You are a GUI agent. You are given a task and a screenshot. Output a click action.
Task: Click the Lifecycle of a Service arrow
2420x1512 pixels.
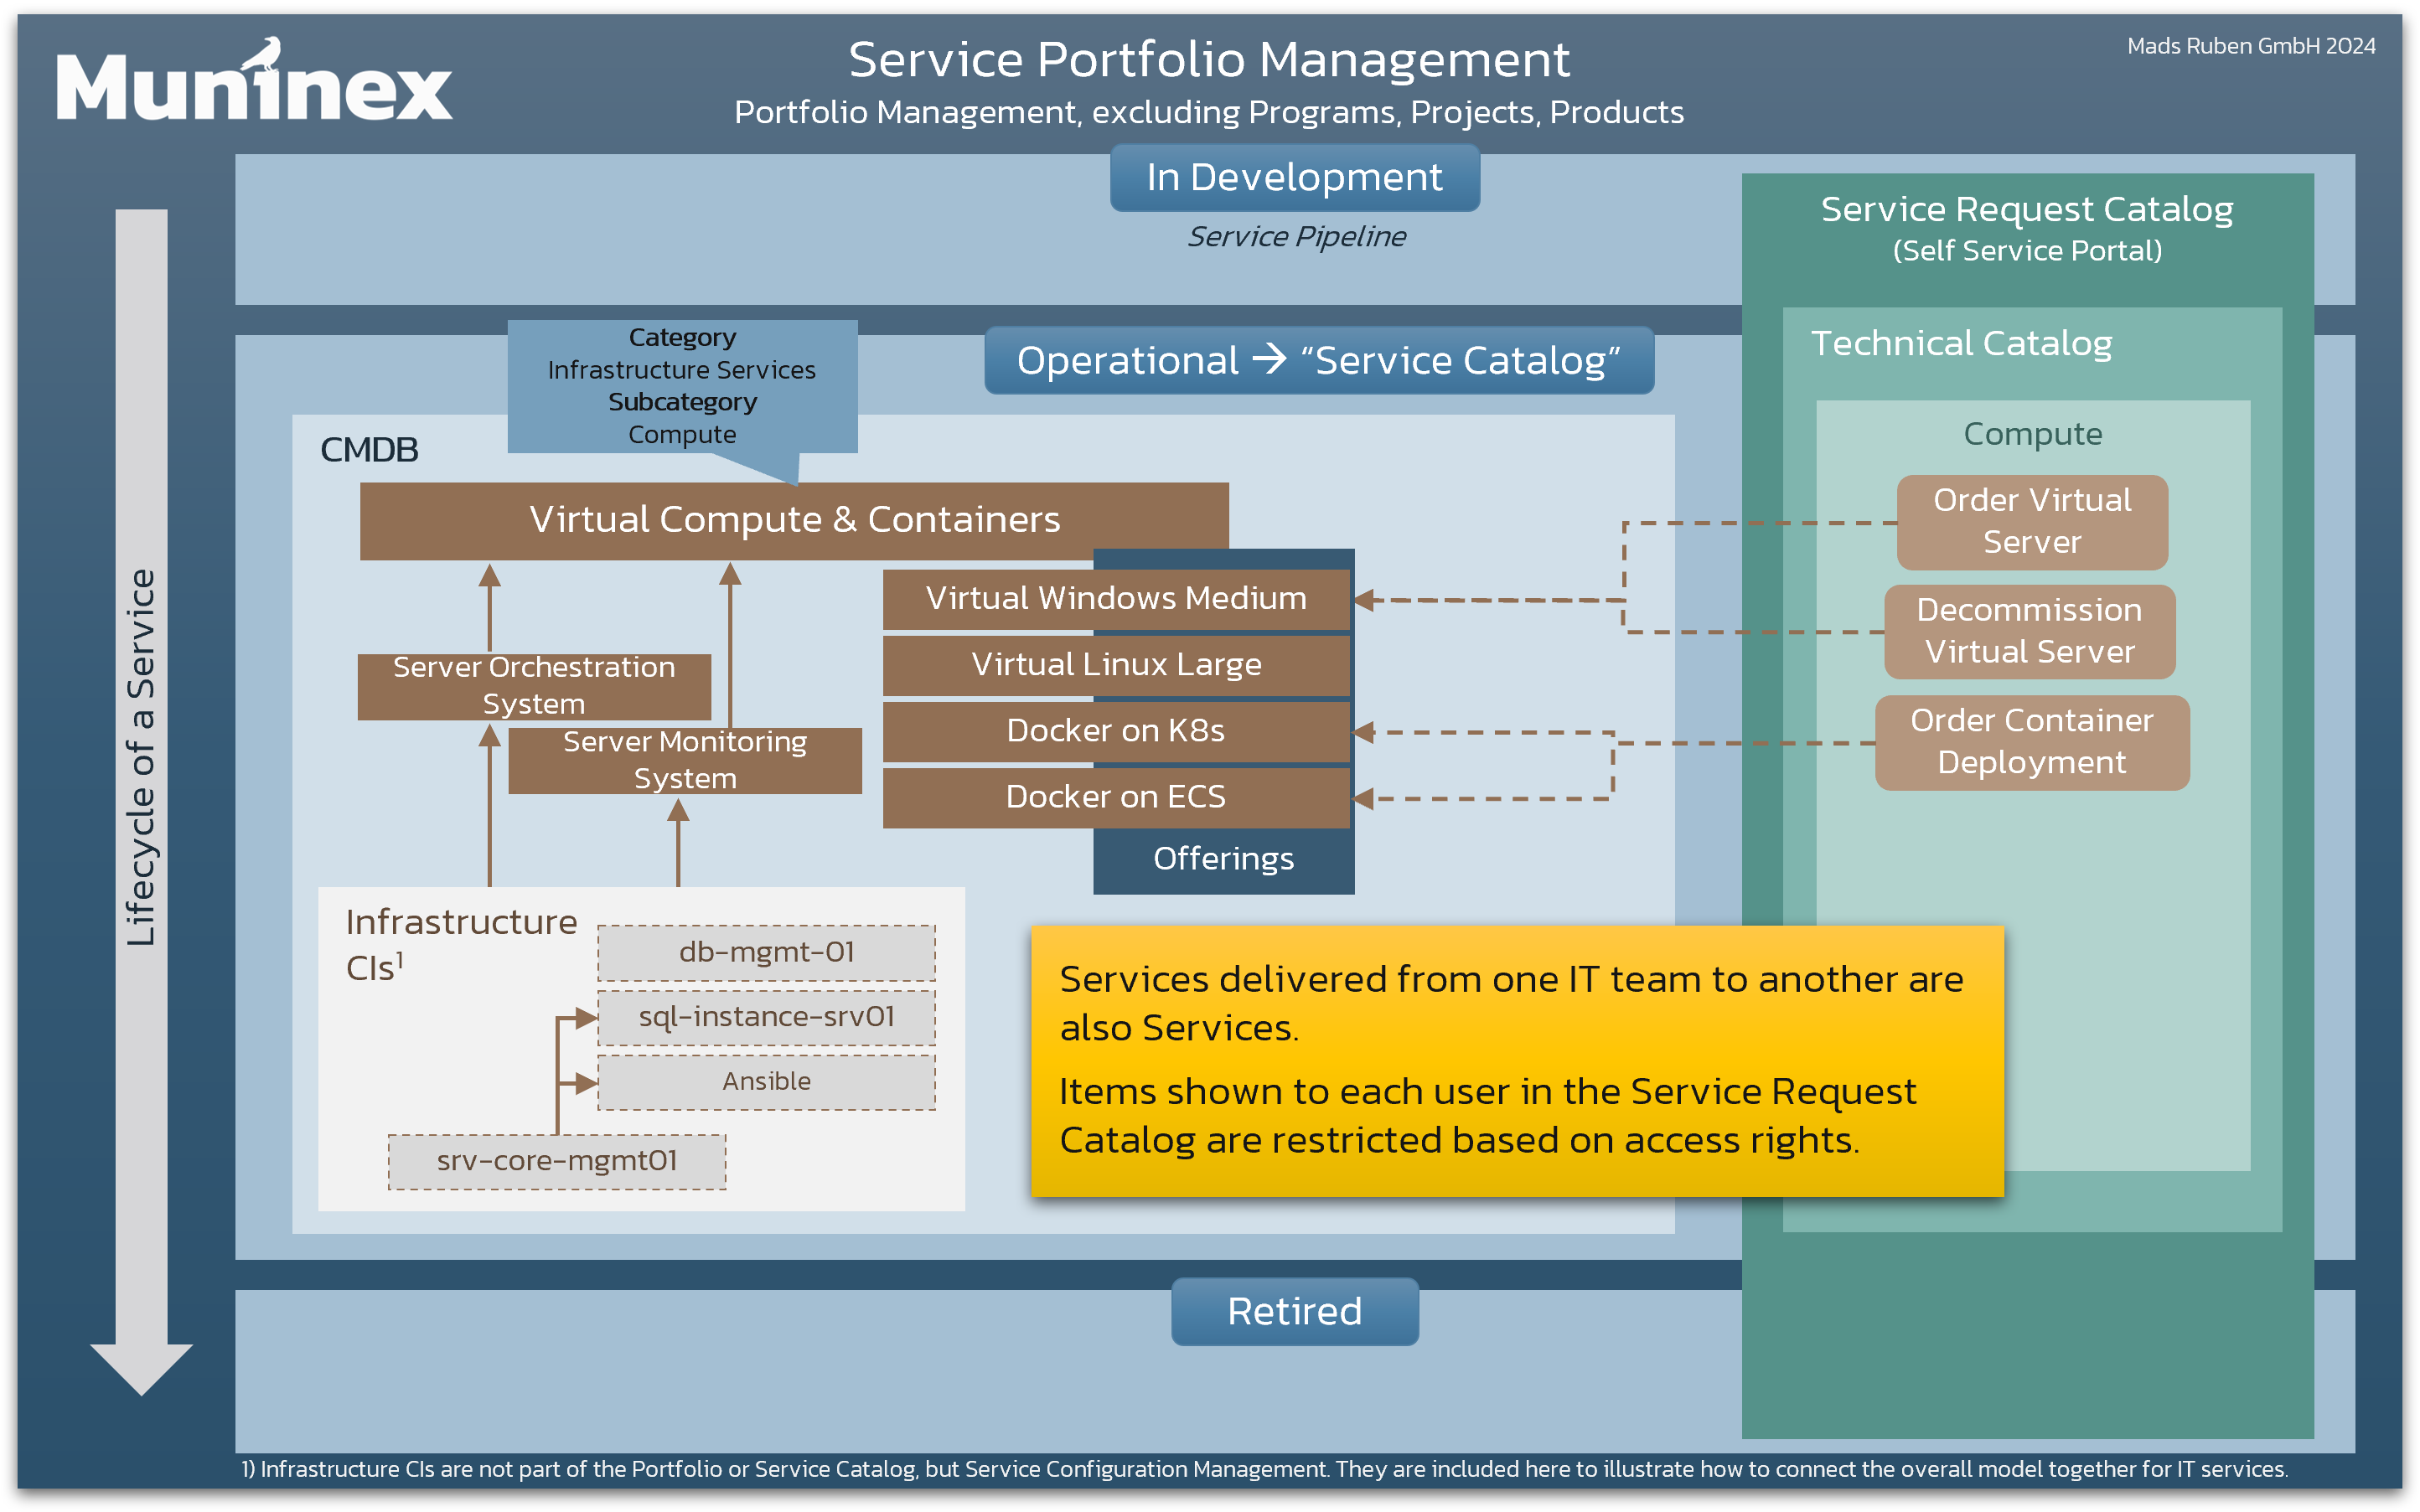(141, 800)
